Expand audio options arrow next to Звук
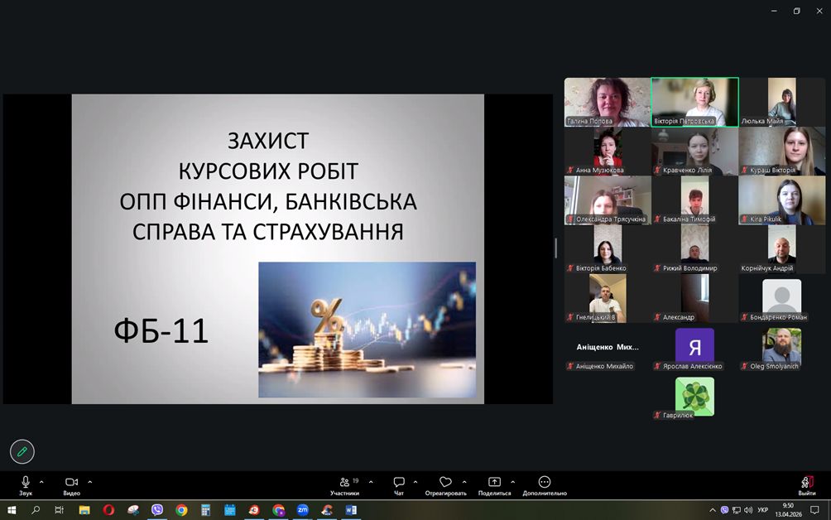This screenshot has width=831, height=520. point(41,481)
